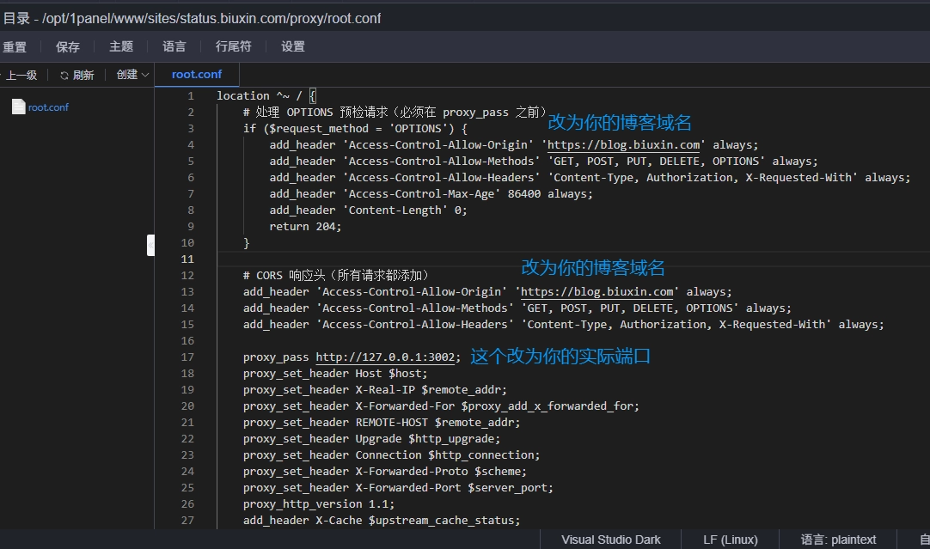
Task: Click line number 17 in the gutter
Action: (187, 357)
